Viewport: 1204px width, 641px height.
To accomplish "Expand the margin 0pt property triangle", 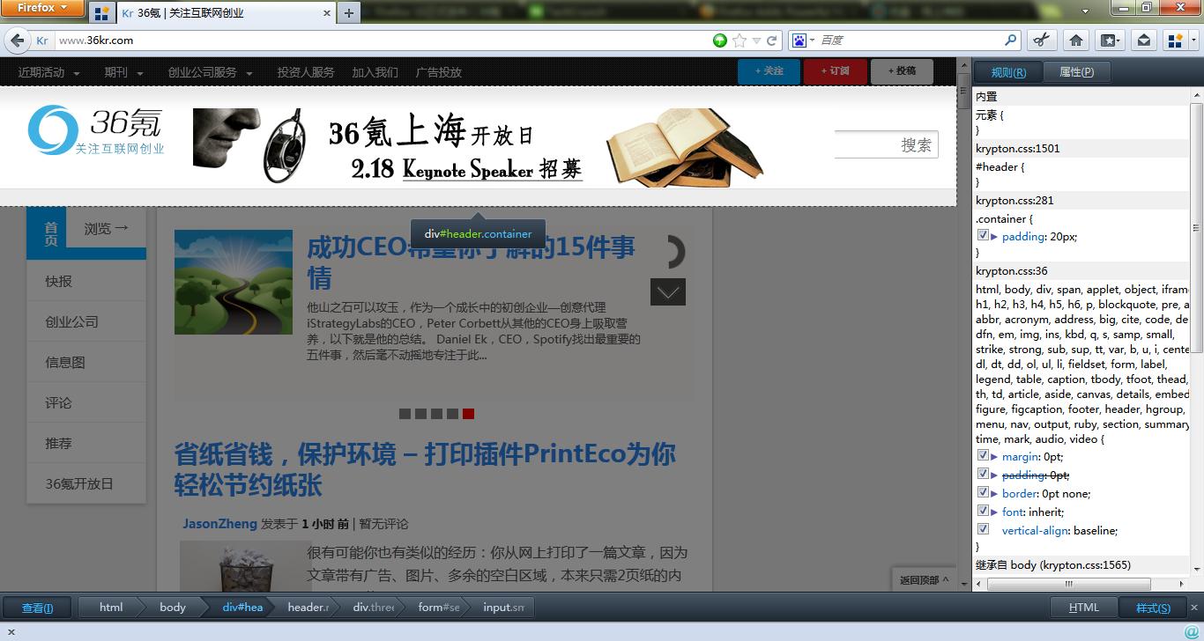I will [x=994, y=457].
